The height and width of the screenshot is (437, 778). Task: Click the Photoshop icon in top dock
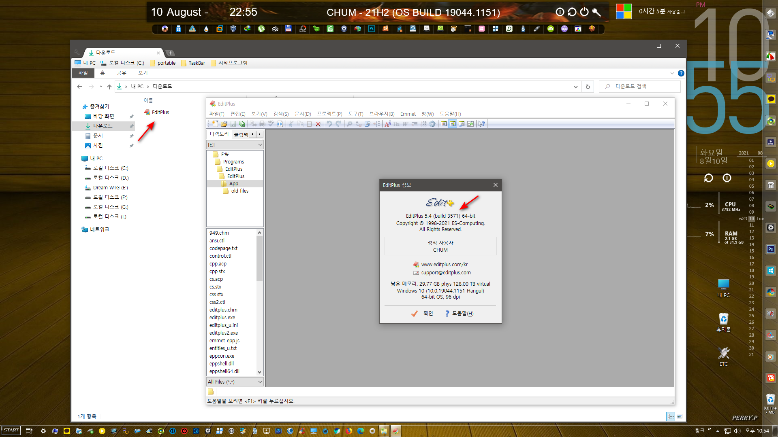point(372,29)
